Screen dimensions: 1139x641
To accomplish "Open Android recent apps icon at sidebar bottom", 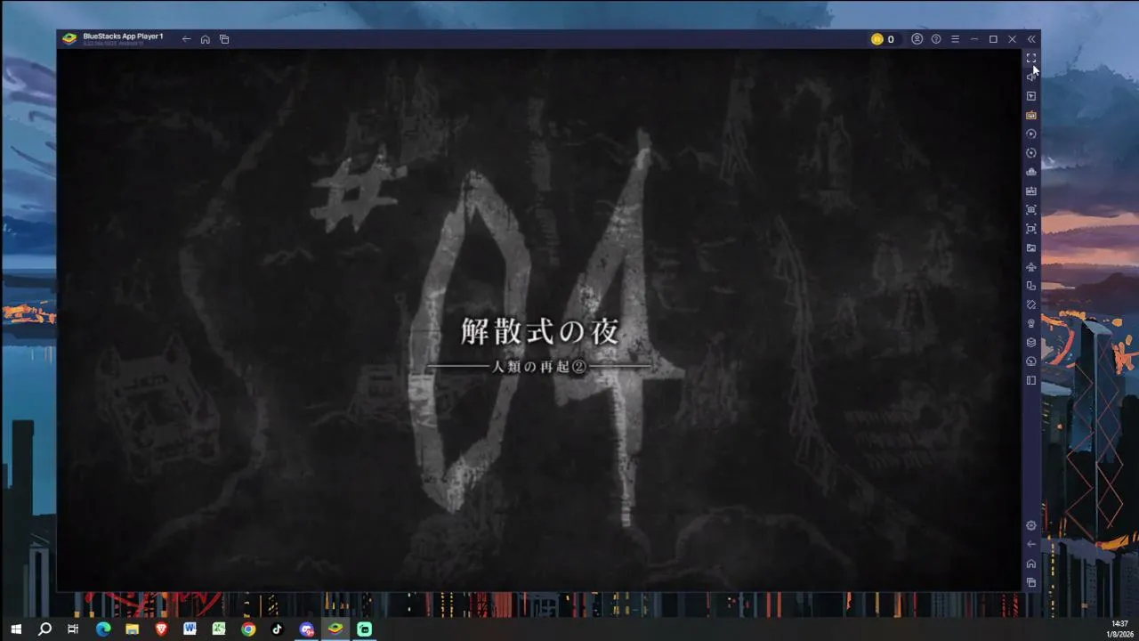I will (x=1031, y=582).
